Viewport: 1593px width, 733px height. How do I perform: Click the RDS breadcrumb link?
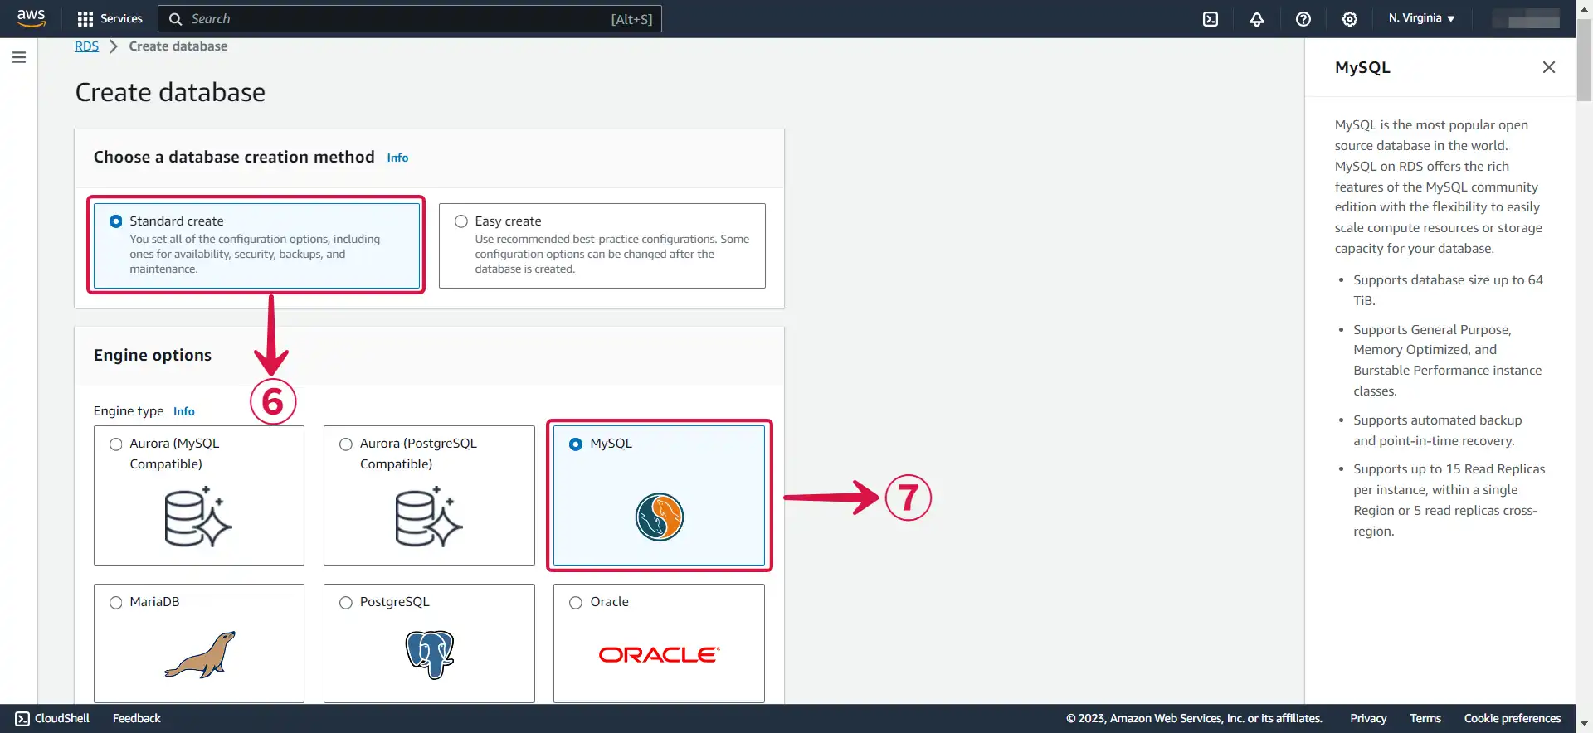tap(86, 46)
